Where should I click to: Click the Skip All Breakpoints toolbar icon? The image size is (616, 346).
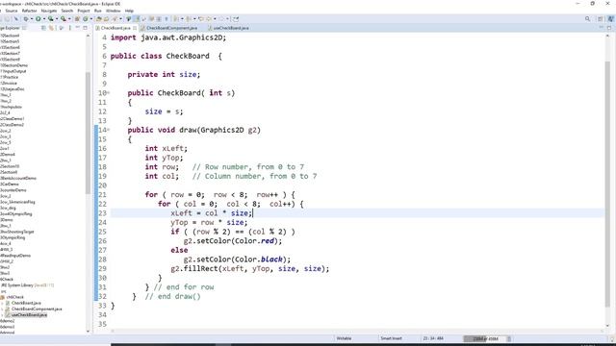point(16,19)
